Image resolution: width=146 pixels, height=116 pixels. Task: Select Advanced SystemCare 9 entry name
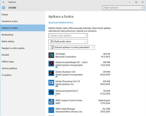(x=67, y=91)
